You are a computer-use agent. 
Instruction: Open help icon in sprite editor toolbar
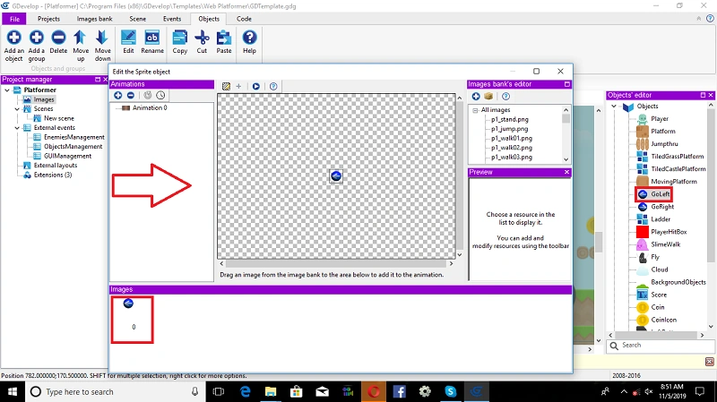coord(273,86)
